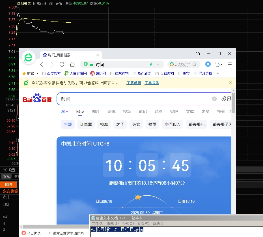Open a new browser tab
This screenshot has height=237, width=263.
pyautogui.click(x=107, y=55)
